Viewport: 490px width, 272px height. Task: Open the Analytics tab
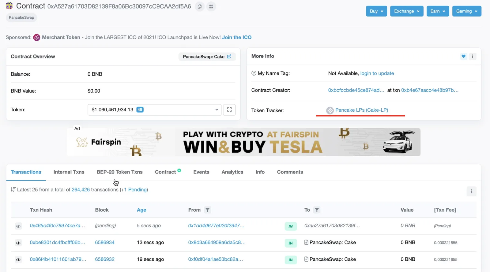coord(232,172)
